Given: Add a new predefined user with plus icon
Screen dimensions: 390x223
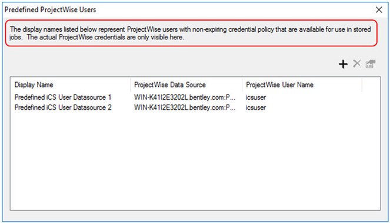Looking at the screenshot, I should pyautogui.click(x=343, y=64).
